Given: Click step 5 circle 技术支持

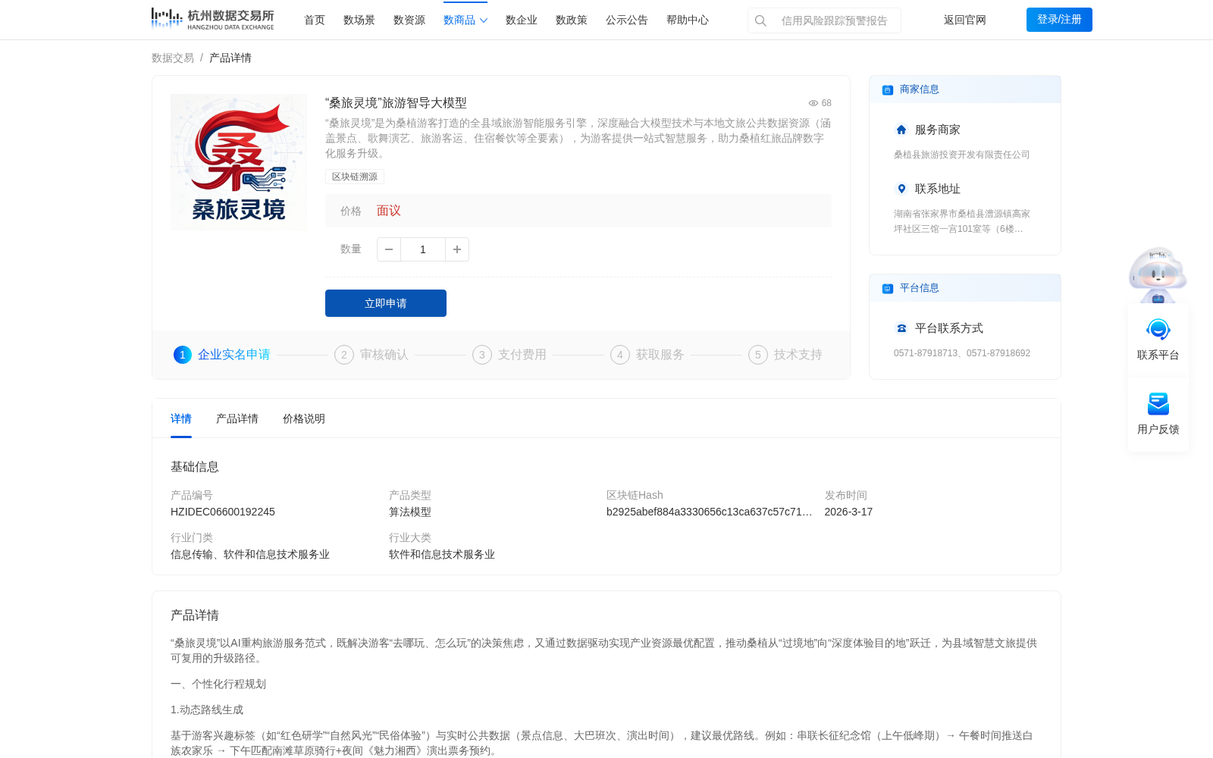Looking at the screenshot, I should [758, 355].
